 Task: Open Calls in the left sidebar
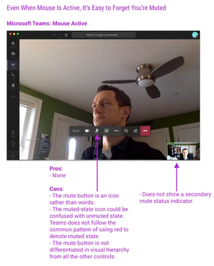coord(13,76)
